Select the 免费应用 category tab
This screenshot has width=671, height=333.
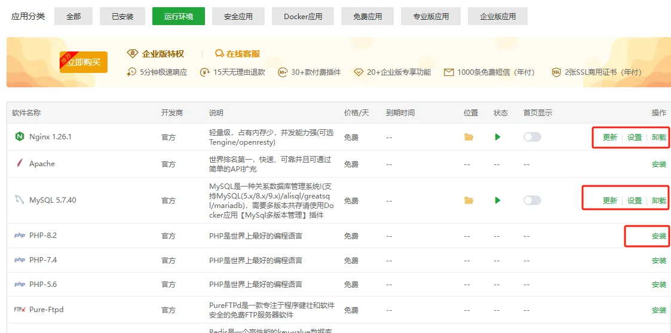(367, 16)
